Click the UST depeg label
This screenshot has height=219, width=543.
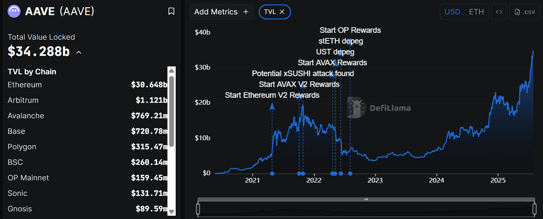coord(335,52)
